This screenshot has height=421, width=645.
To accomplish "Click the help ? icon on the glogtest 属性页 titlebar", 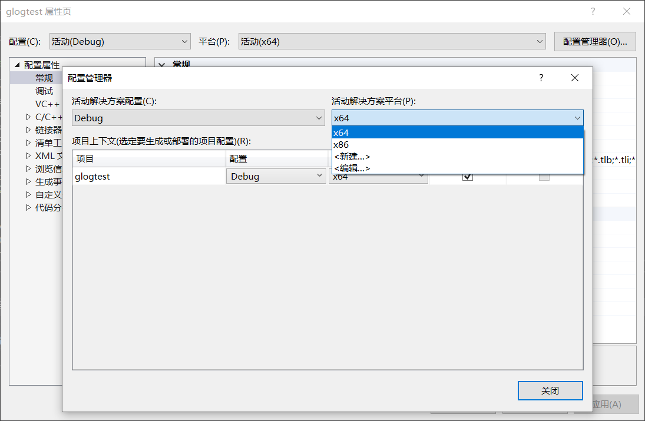I will (x=593, y=11).
